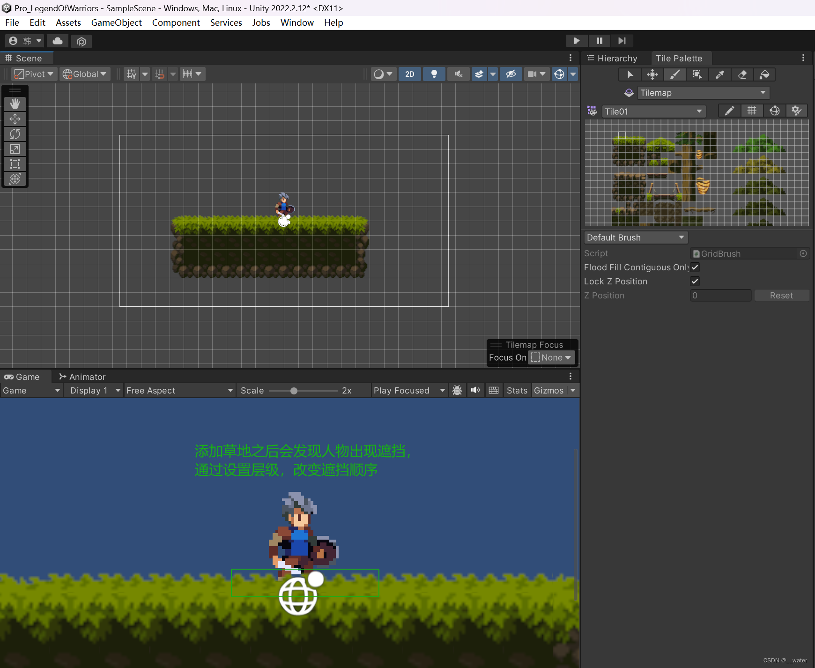
Task: Open the Free Aspect dropdown
Action: 180,391
